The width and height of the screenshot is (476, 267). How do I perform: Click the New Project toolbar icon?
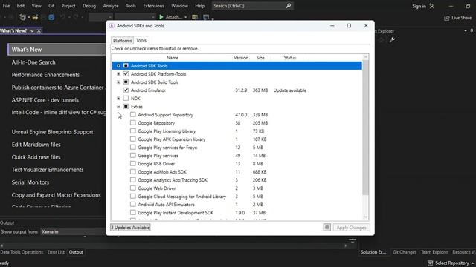22,17
